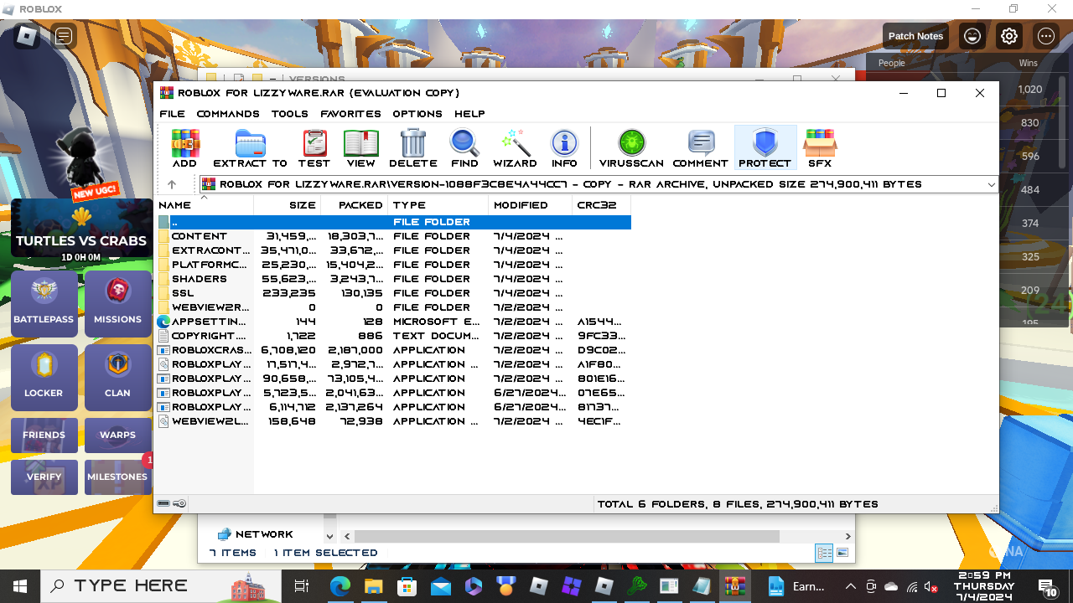Click the key icon in WinRAR status bar

(180, 503)
